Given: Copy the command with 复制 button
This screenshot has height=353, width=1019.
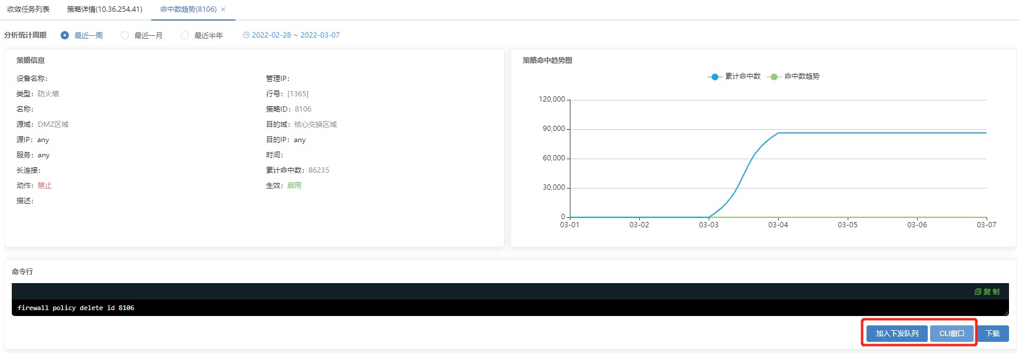Looking at the screenshot, I should (987, 292).
